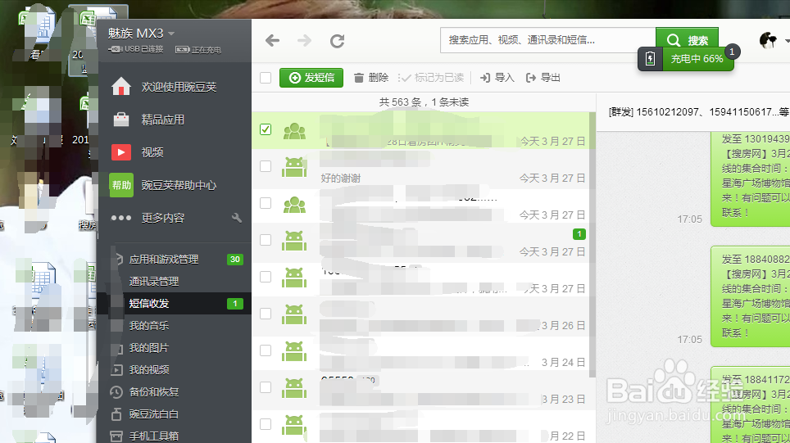Click first sent message bubble at 17:05

(751, 179)
